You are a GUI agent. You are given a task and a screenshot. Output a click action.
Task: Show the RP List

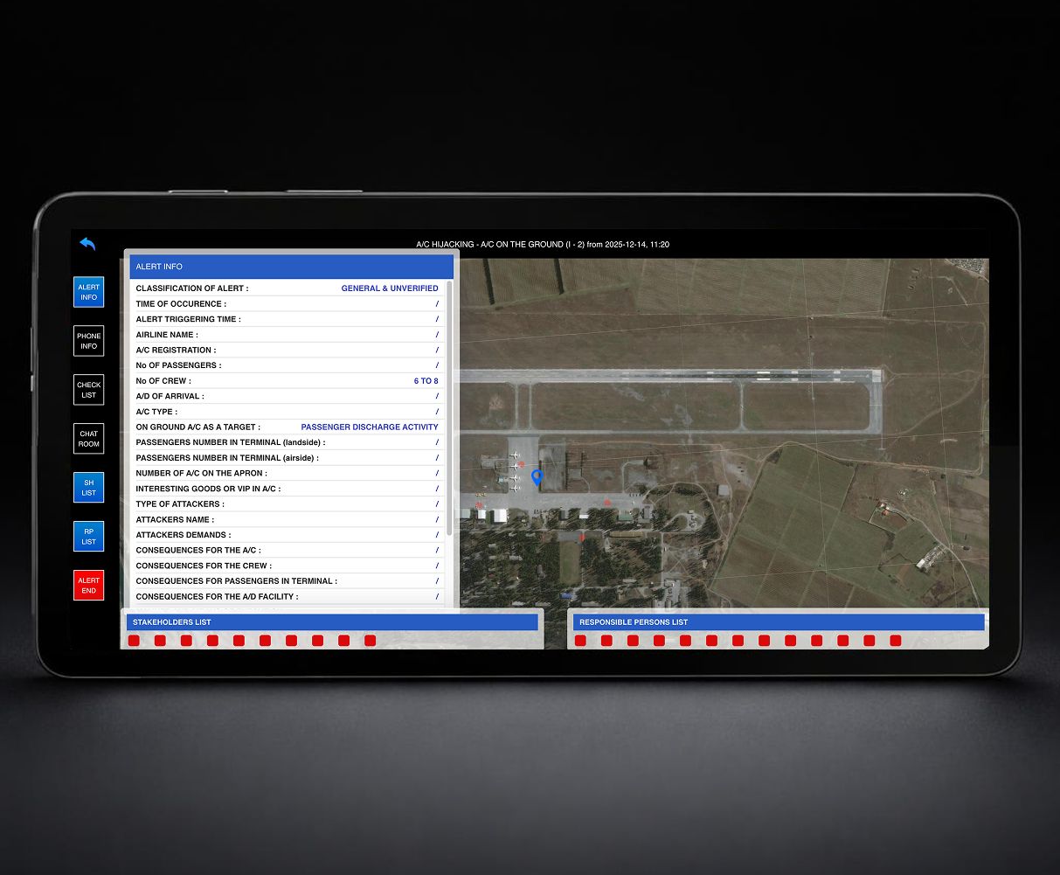point(89,537)
